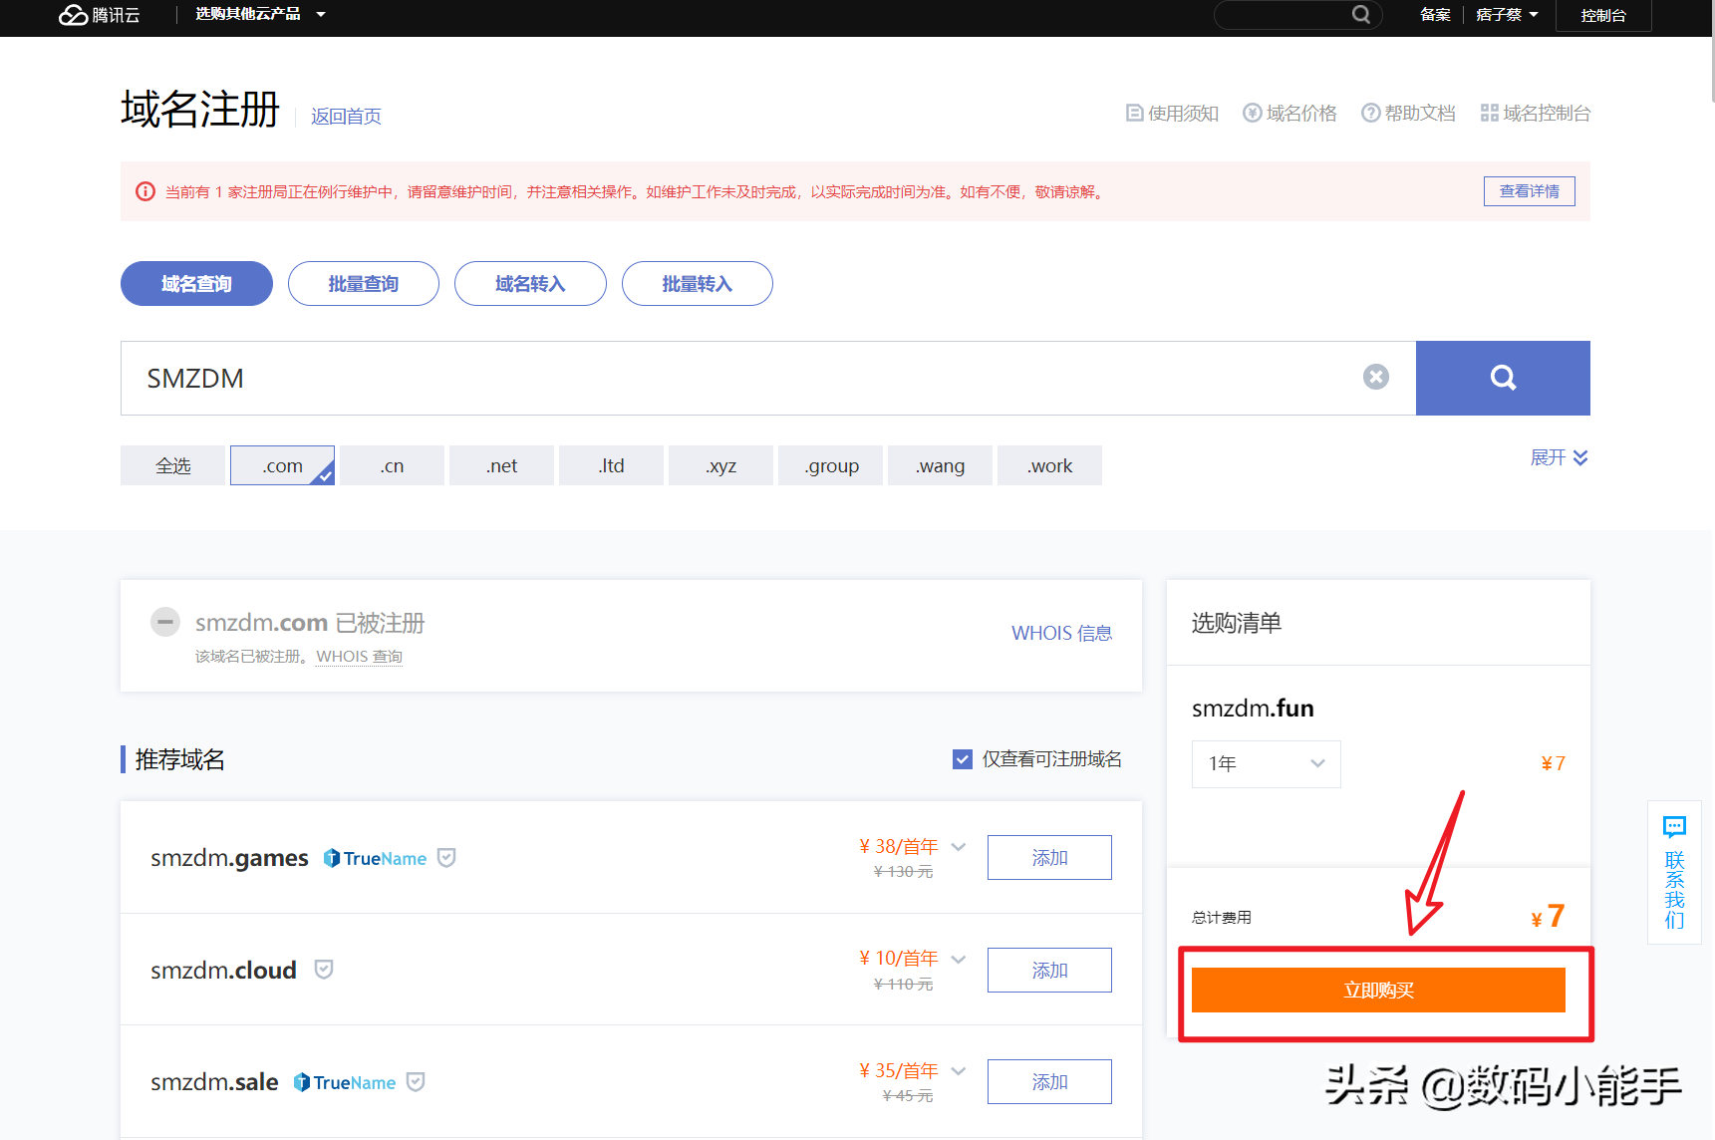This screenshot has width=1715, height=1140.
Task: Expand price details for smzdm.cloud
Action: coord(959,960)
